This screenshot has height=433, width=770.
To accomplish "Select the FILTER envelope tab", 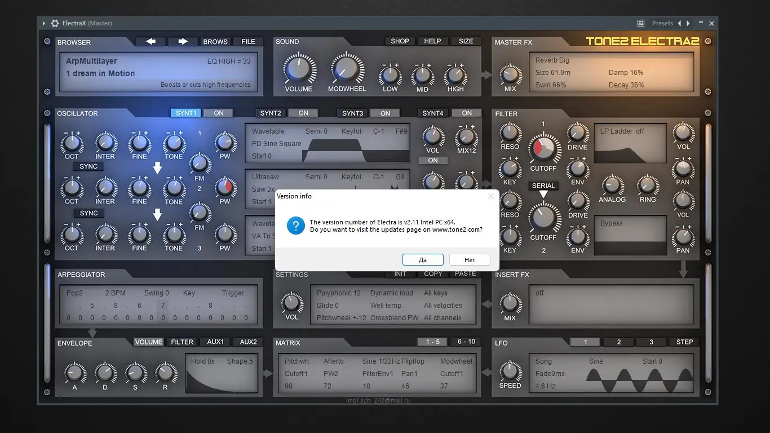I will (182, 342).
